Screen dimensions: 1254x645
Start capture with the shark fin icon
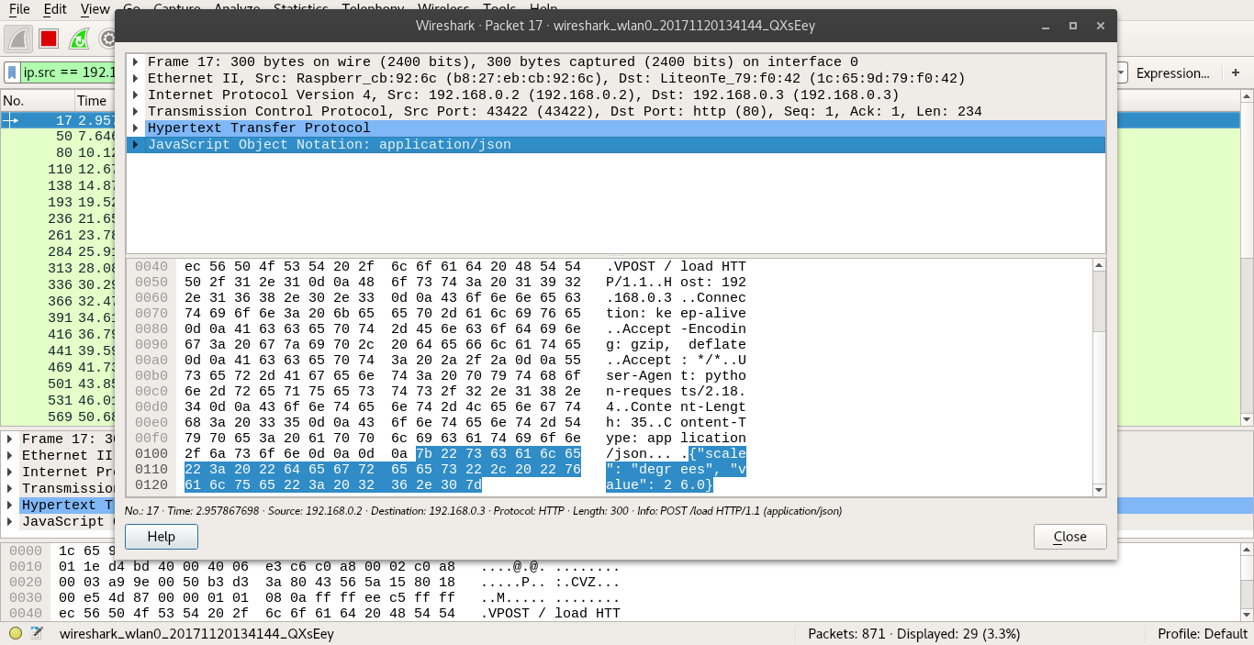pyautogui.click(x=19, y=39)
